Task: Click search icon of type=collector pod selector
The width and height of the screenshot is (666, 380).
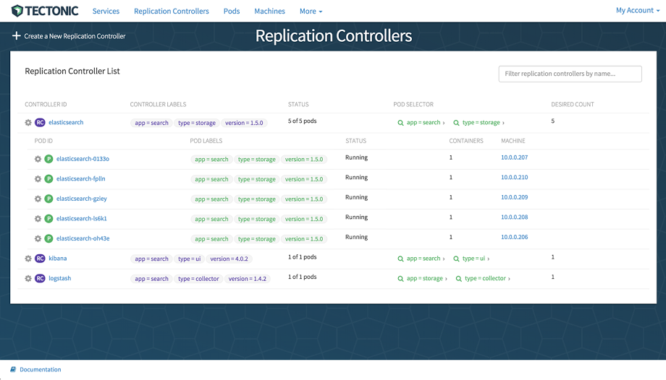Action: point(459,279)
